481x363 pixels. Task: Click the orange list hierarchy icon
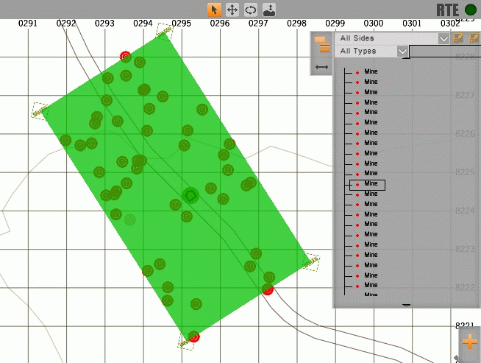(x=321, y=44)
